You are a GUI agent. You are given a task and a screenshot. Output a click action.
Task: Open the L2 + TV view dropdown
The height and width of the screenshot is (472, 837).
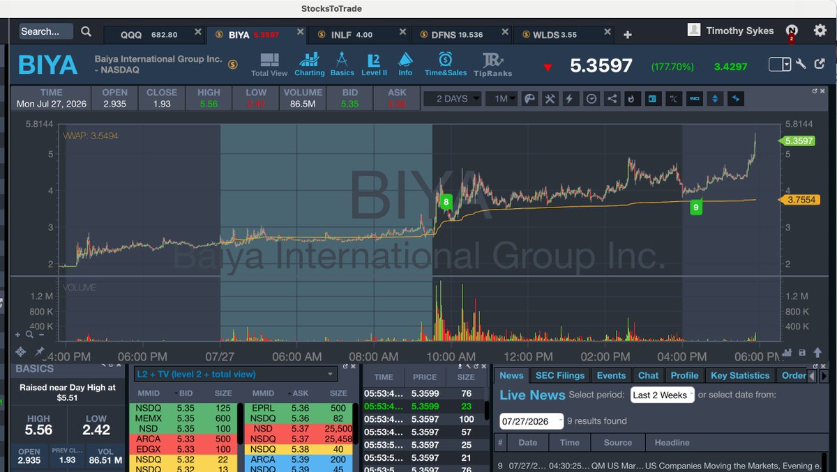235,375
